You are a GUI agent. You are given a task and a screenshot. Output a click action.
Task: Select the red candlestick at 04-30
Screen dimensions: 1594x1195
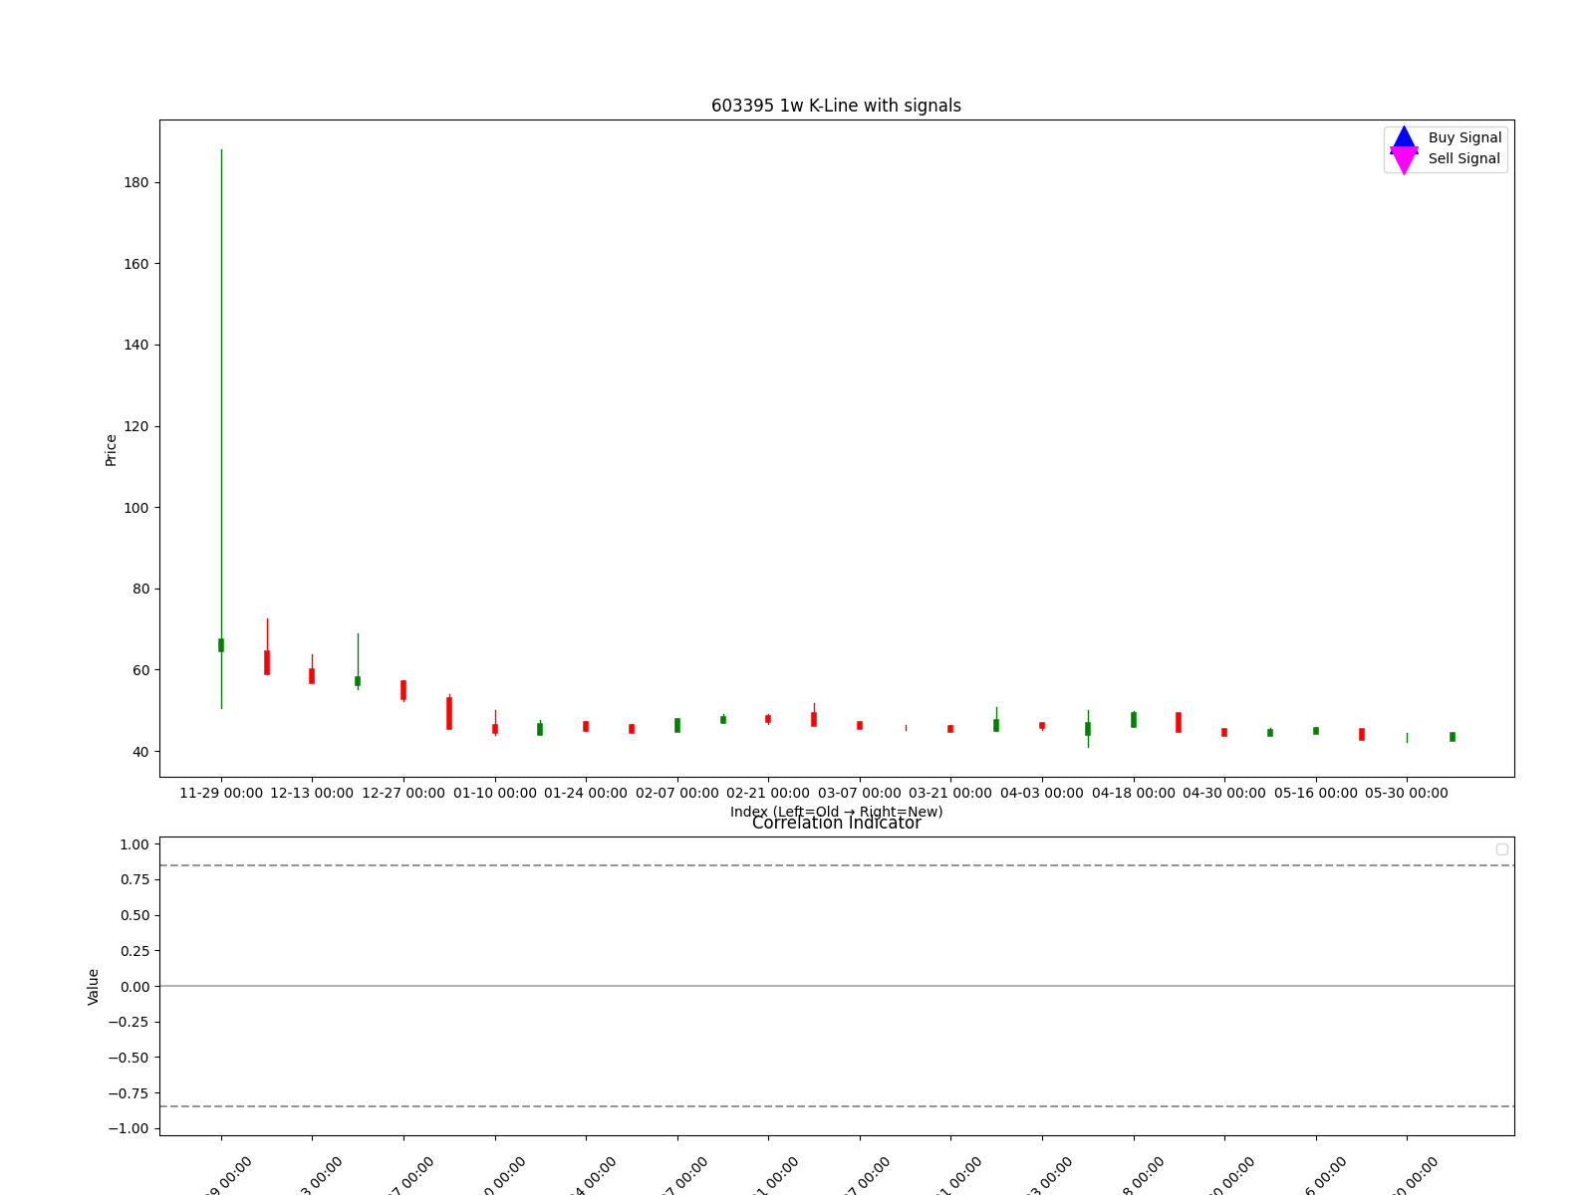[x=1224, y=732]
